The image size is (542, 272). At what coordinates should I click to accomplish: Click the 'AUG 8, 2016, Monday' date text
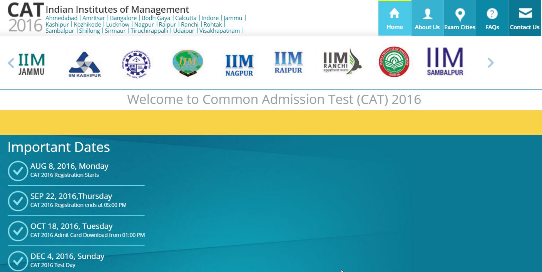(x=69, y=166)
